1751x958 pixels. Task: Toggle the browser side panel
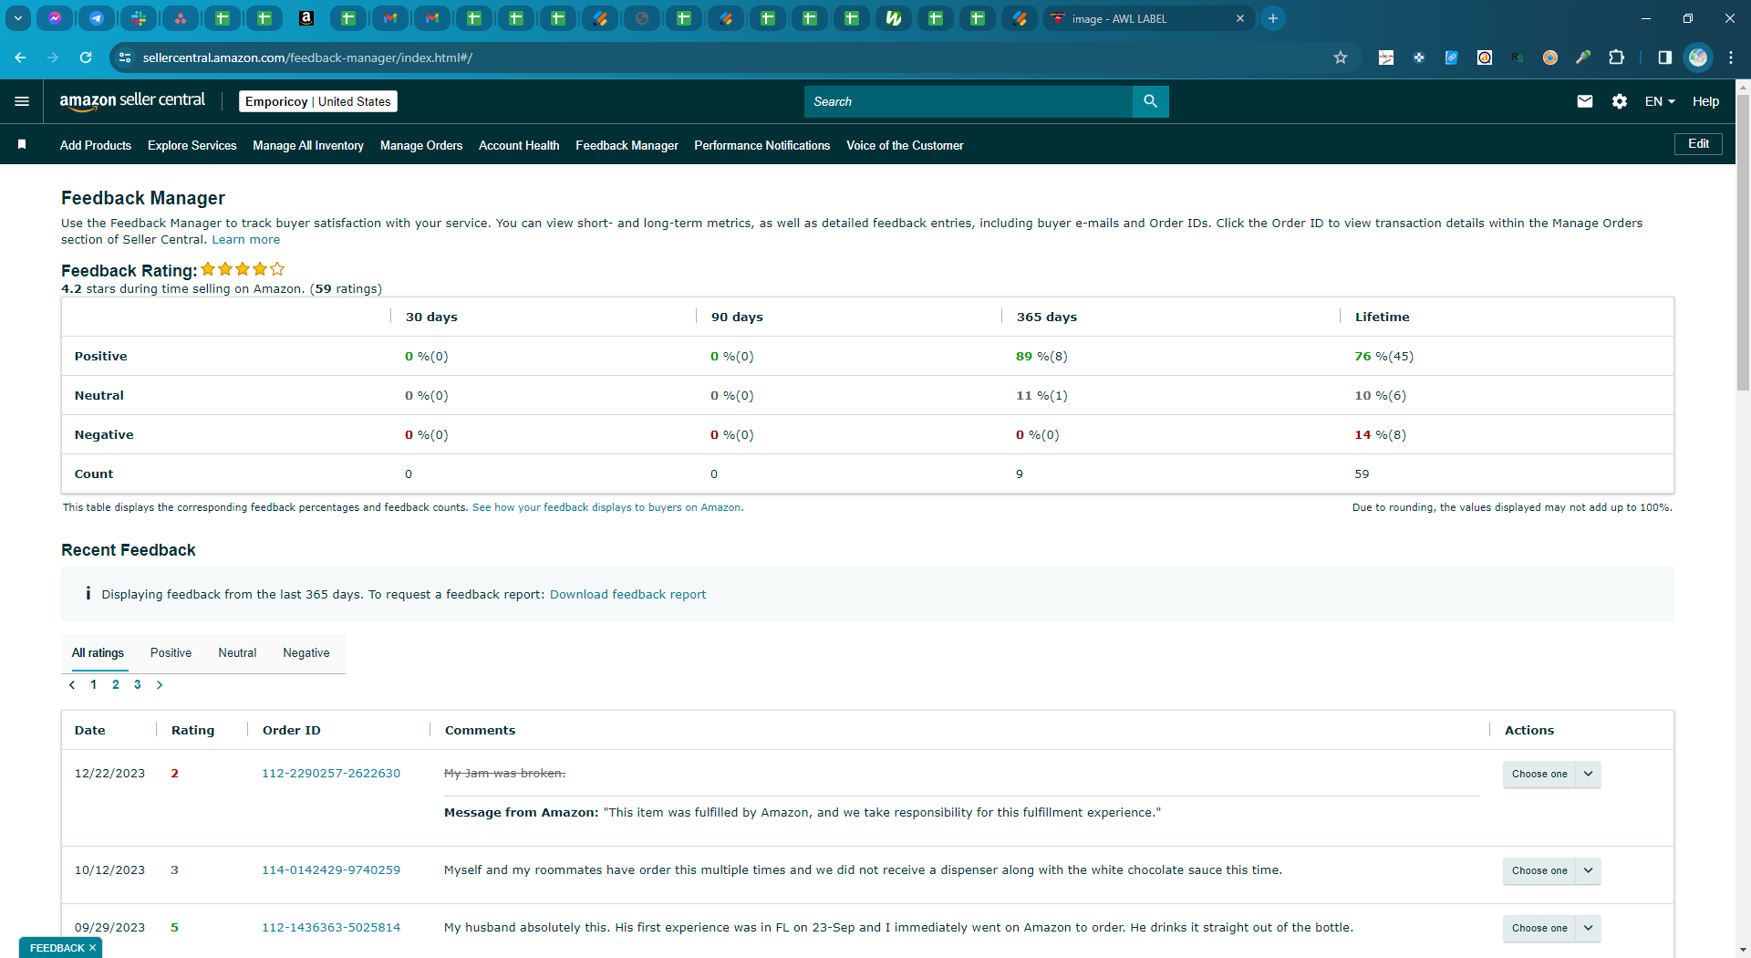[1665, 57]
